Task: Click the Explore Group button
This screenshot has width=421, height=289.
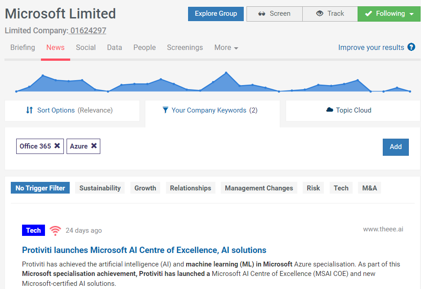Action: (215, 14)
